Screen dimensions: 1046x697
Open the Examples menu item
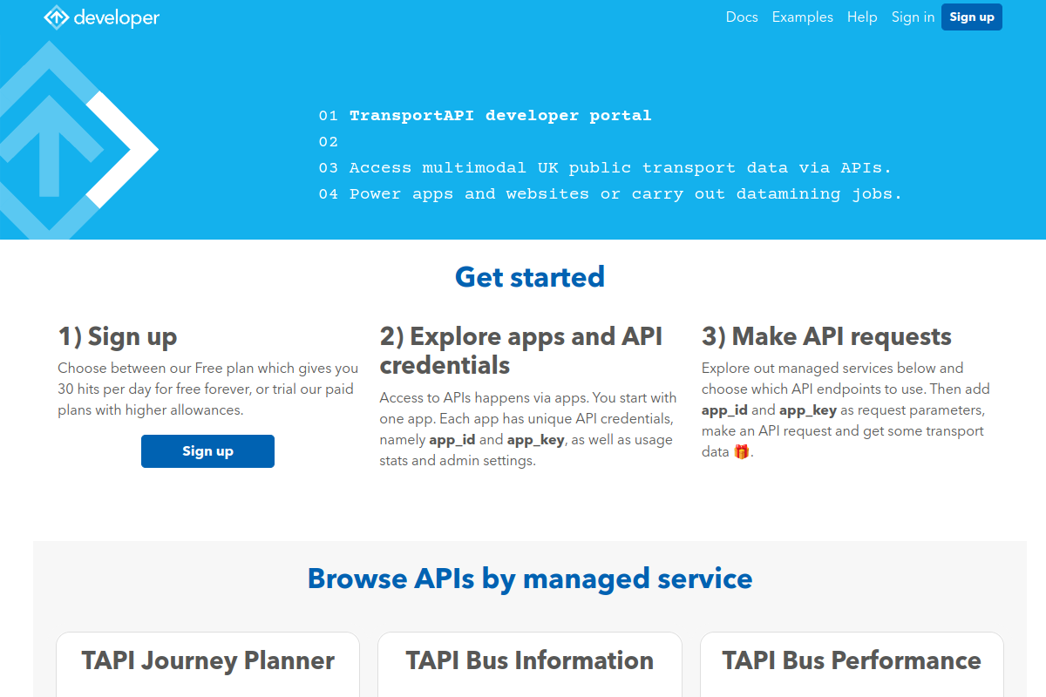coord(803,17)
